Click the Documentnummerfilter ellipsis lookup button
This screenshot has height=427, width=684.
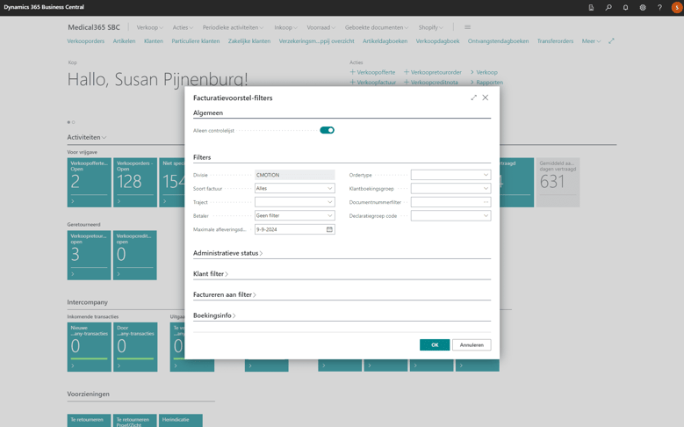(x=486, y=202)
